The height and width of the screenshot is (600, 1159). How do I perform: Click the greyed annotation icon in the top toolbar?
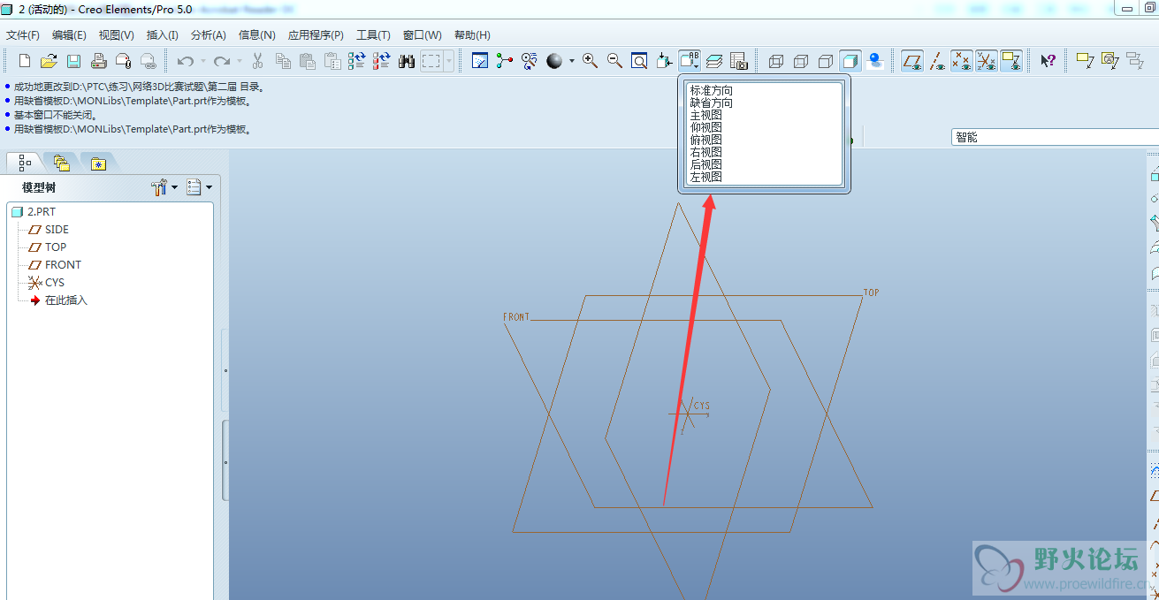pyautogui.click(x=1134, y=61)
